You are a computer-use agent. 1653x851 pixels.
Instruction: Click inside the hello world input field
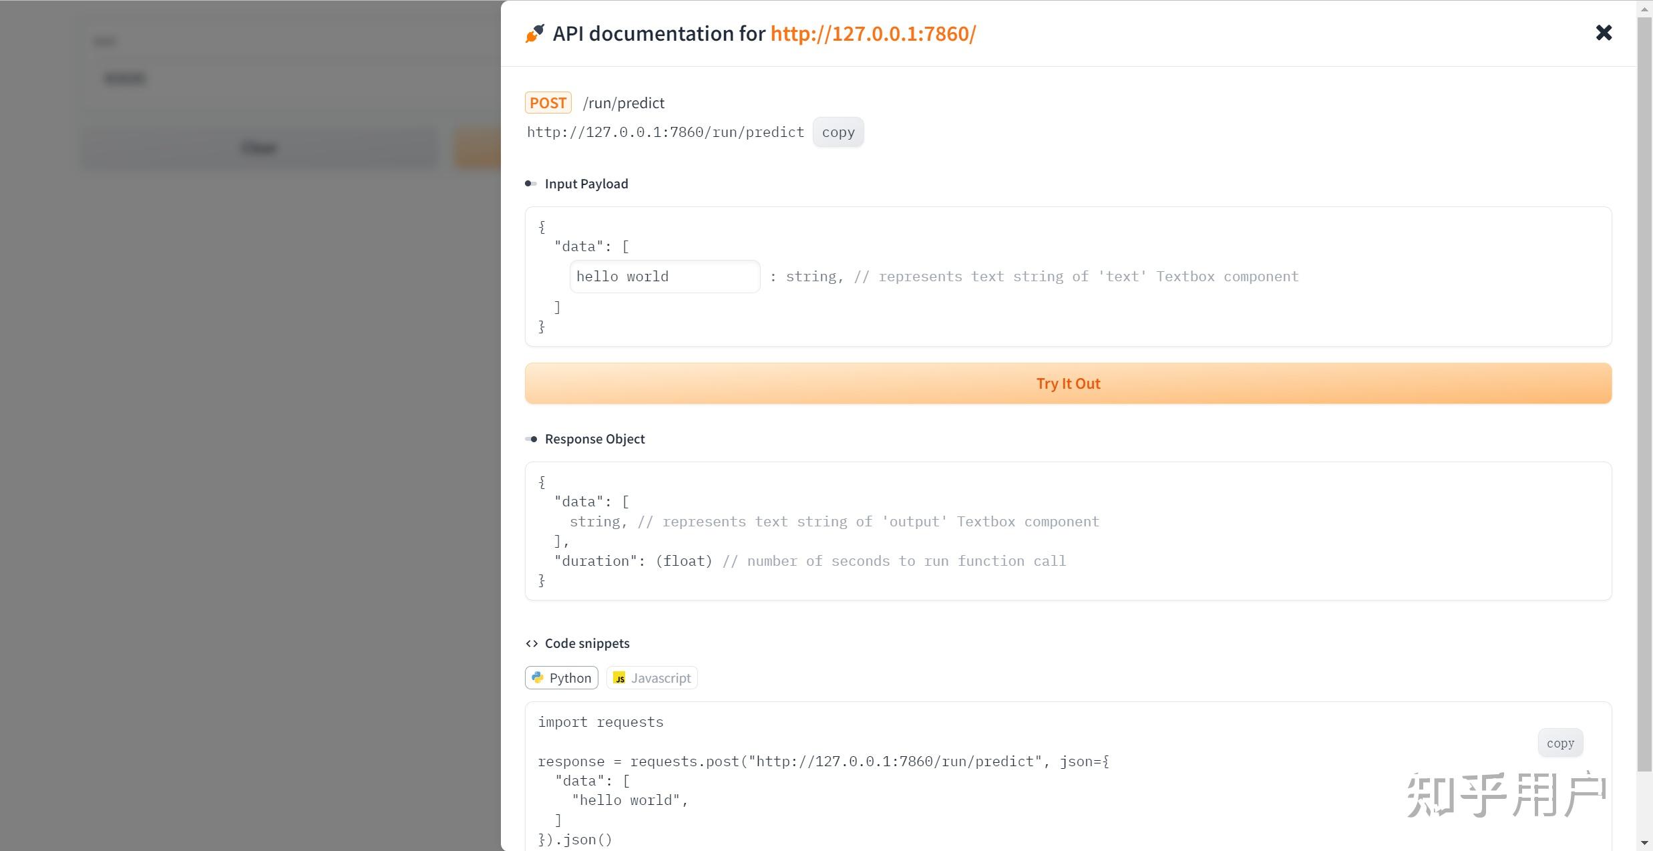click(664, 276)
